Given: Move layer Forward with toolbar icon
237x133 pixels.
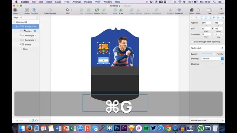Looking at the screenshot, I should [x=170, y=10].
